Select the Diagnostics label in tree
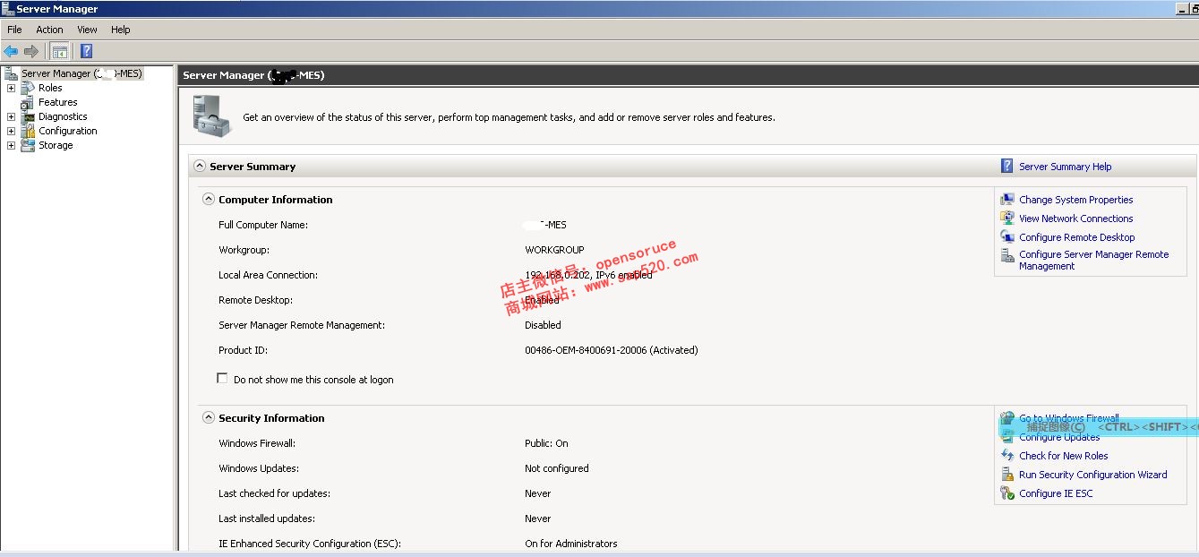 [63, 116]
